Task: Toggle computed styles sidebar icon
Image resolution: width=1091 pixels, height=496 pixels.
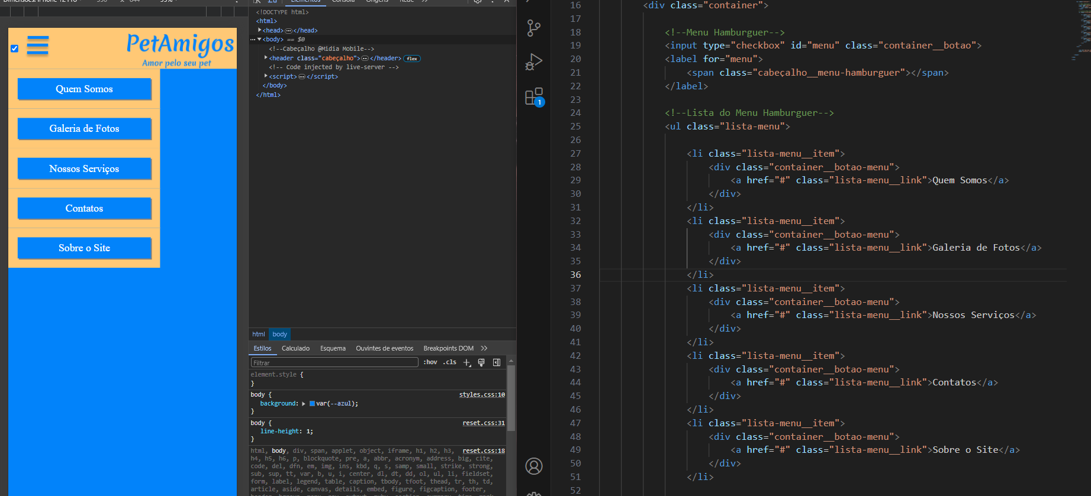Action: [x=497, y=362]
